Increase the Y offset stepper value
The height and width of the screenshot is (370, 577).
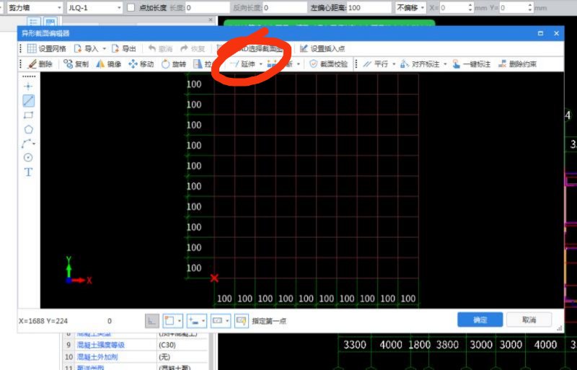pyautogui.click(x=530, y=5)
